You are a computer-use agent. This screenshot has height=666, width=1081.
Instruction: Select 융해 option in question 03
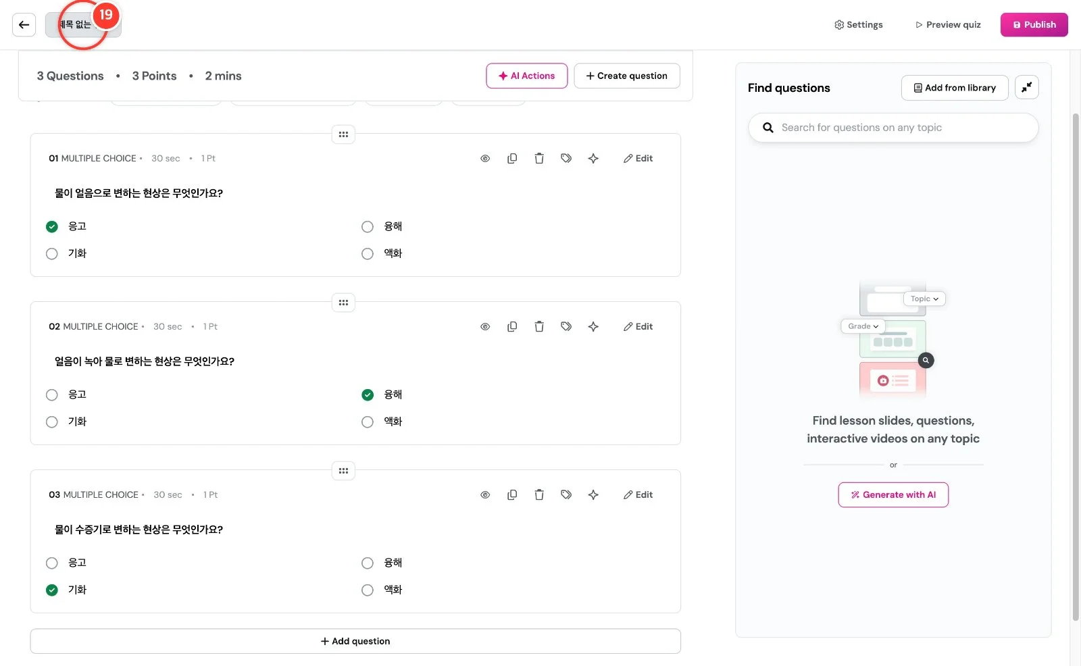pos(368,563)
